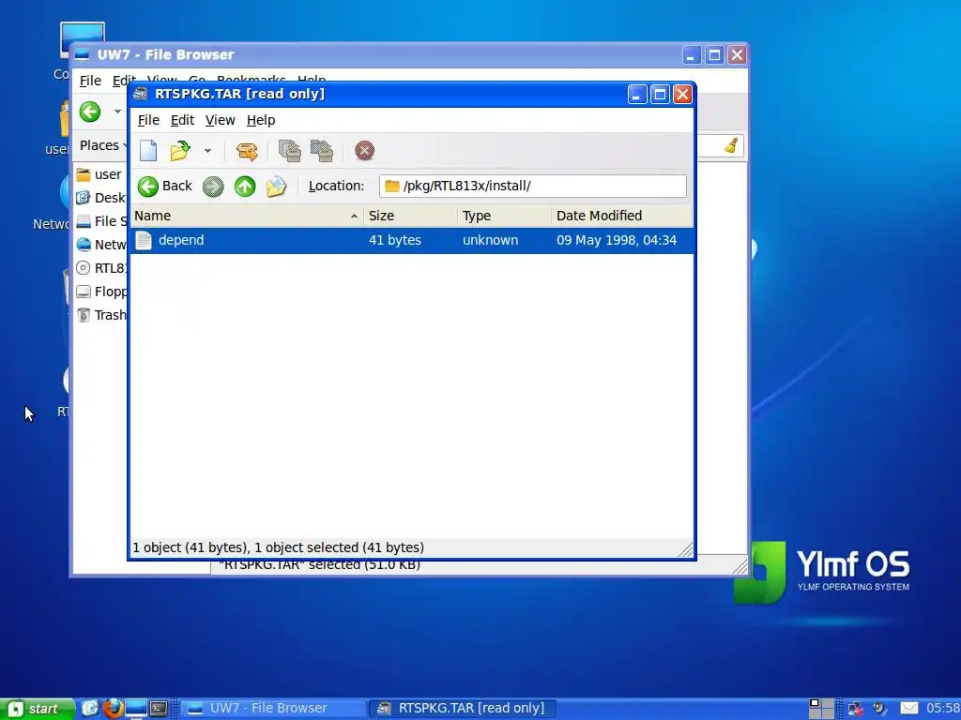Select Trash entry in File Browser sidebar
This screenshot has width=961, height=720.
[101, 315]
